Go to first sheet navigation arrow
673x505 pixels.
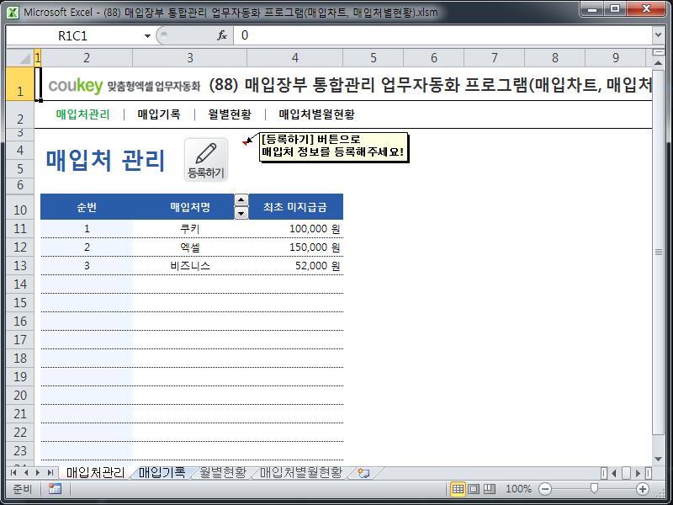click(13, 473)
